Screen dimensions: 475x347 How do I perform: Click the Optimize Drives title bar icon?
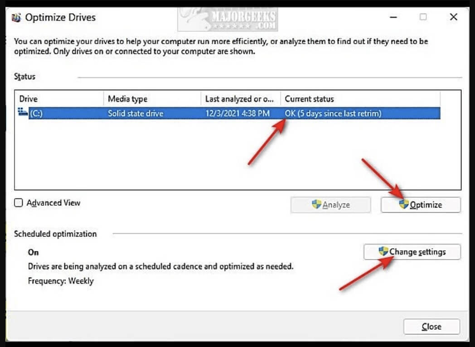click(17, 18)
